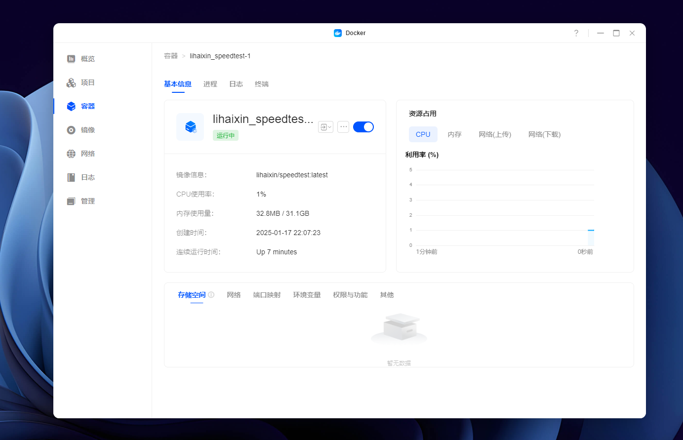Viewport: 683px width, 440px height.
Task: Open the 镜像 images disc icon
Action: point(71,130)
